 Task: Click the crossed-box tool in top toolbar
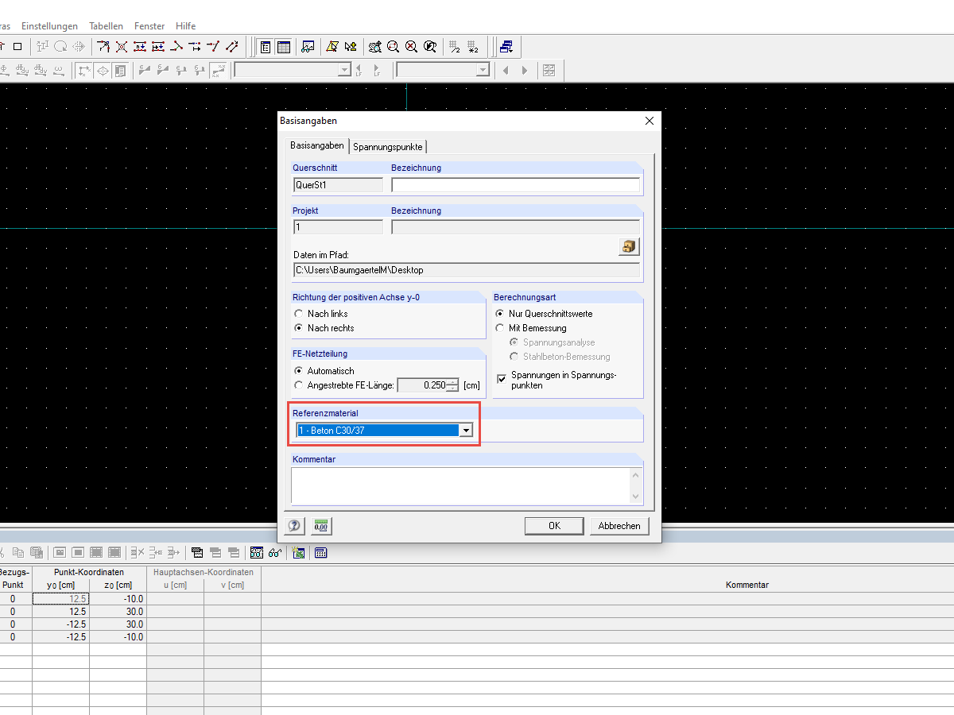pos(122,46)
